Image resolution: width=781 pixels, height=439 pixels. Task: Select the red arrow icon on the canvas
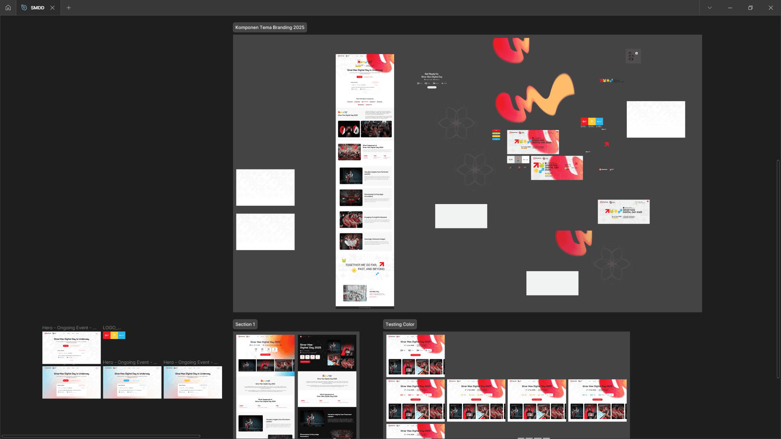pos(606,144)
